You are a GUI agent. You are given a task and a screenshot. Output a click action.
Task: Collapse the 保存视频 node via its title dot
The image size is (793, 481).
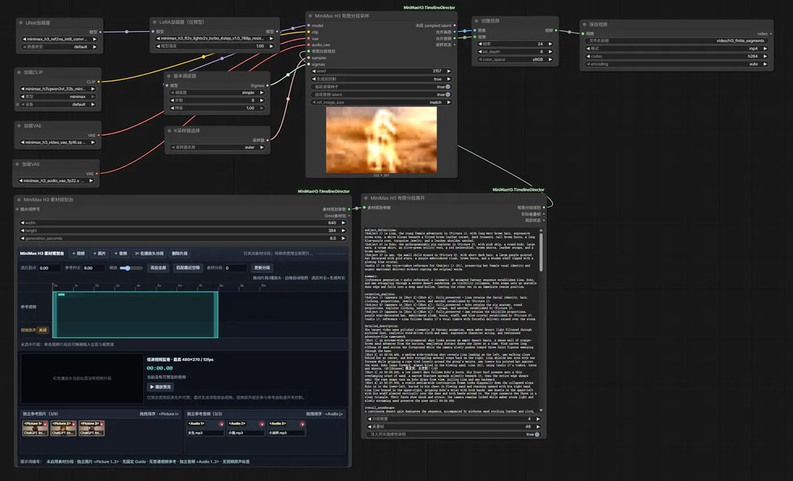(x=584, y=24)
